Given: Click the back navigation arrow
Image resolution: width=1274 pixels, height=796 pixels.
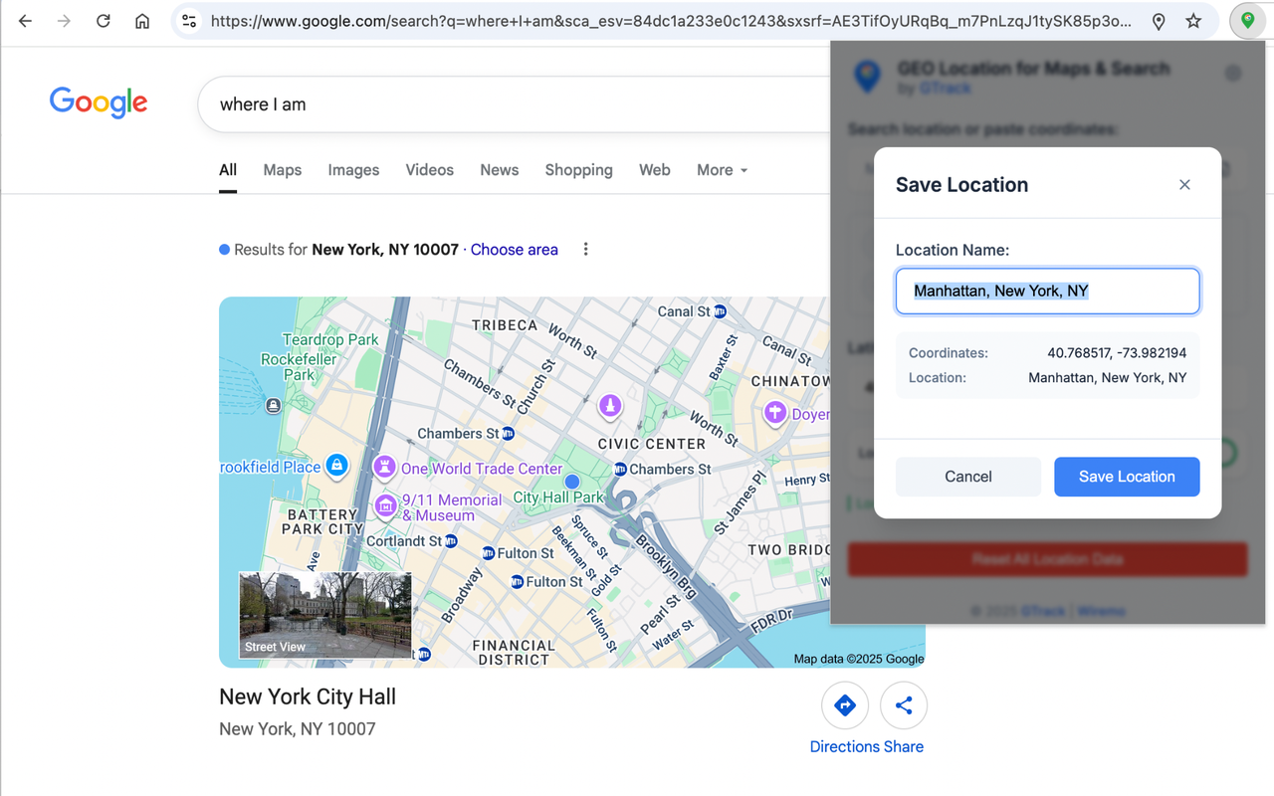Looking at the screenshot, I should 24,20.
